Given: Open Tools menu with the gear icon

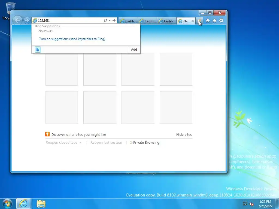Looking at the screenshot, I should (x=221, y=21).
